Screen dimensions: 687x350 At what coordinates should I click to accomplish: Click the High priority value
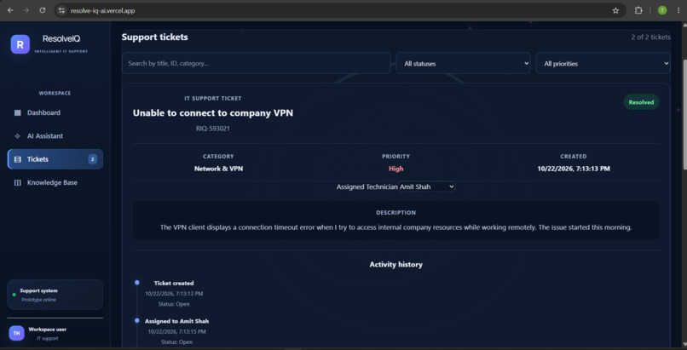tap(396, 169)
